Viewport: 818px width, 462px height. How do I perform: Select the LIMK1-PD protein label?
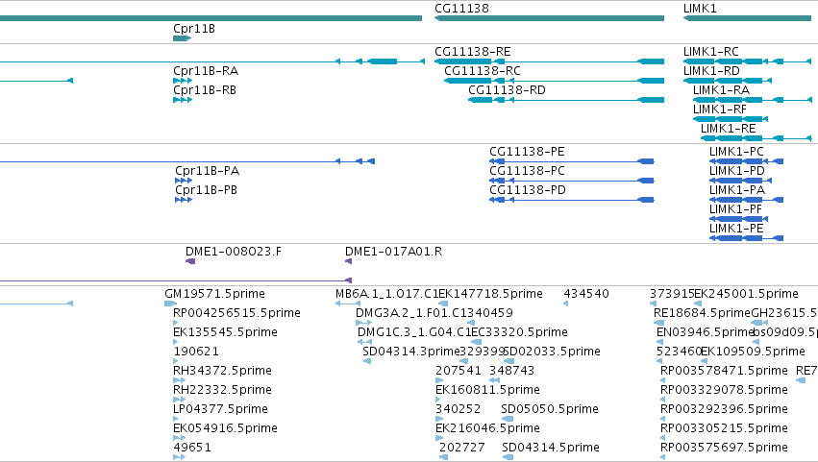736,171
